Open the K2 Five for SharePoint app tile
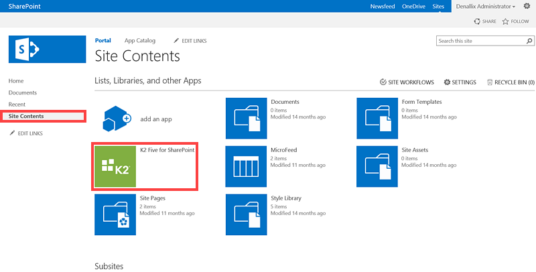Screen dimensions: 536x272 [x=115, y=165]
